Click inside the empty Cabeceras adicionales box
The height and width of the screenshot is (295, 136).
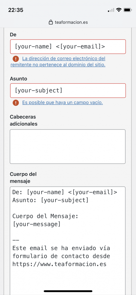coord(67,147)
